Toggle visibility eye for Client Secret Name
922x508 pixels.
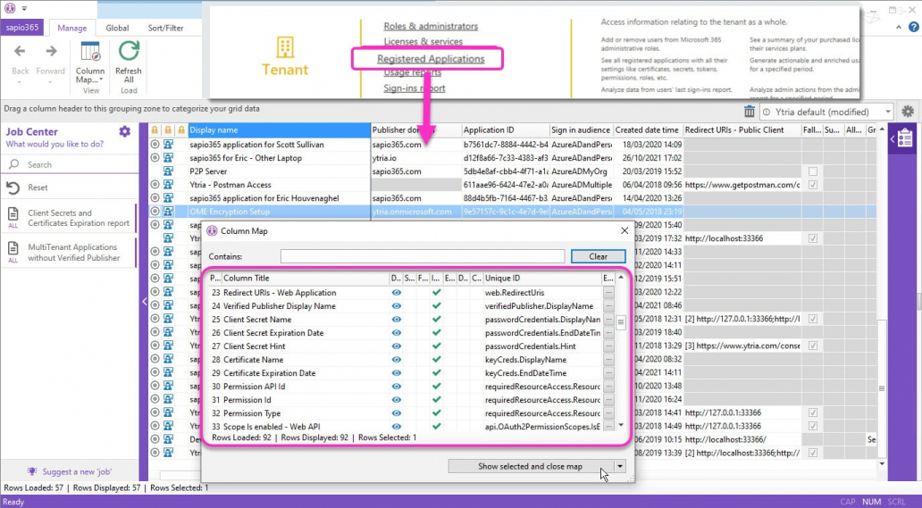click(x=397, y=320)
